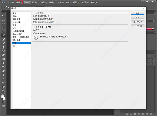The width and height of the screenshot is (157, 116).
Task: Open the Layers panel flyout menu
Action: click(155, 52)
